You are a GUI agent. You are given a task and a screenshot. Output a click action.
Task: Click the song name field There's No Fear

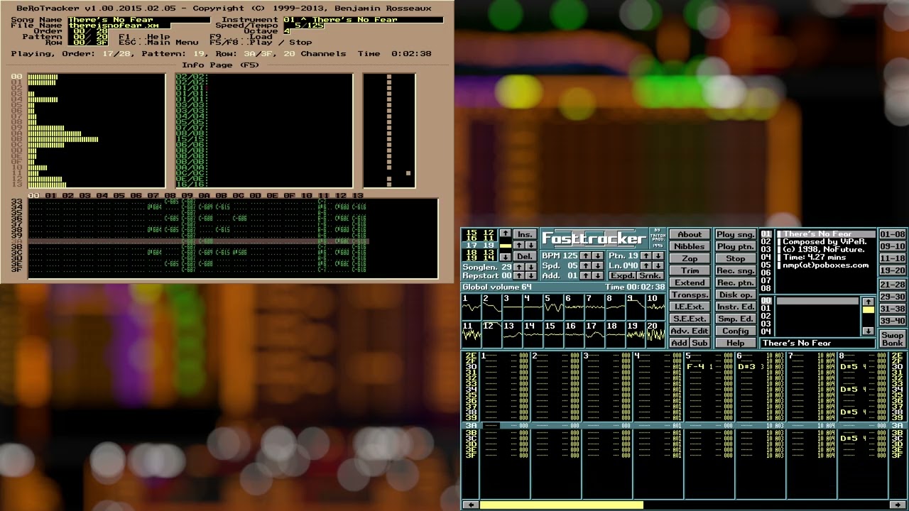pyautogui.click(x=817, y=343)
